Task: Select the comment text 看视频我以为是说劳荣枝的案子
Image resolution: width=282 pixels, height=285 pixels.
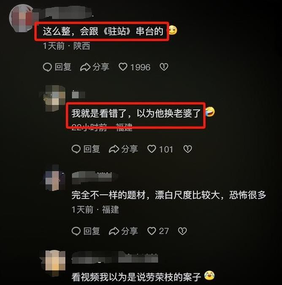Action: [136, 277]
